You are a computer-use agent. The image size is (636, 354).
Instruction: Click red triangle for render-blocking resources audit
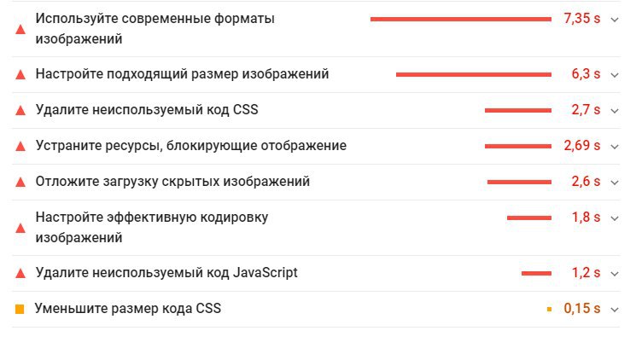pyautogui.click(x=20, y=147)
